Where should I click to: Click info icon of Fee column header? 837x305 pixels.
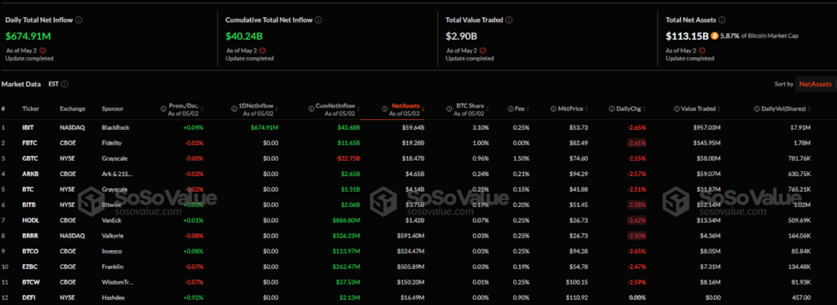(x=511, y=108)
